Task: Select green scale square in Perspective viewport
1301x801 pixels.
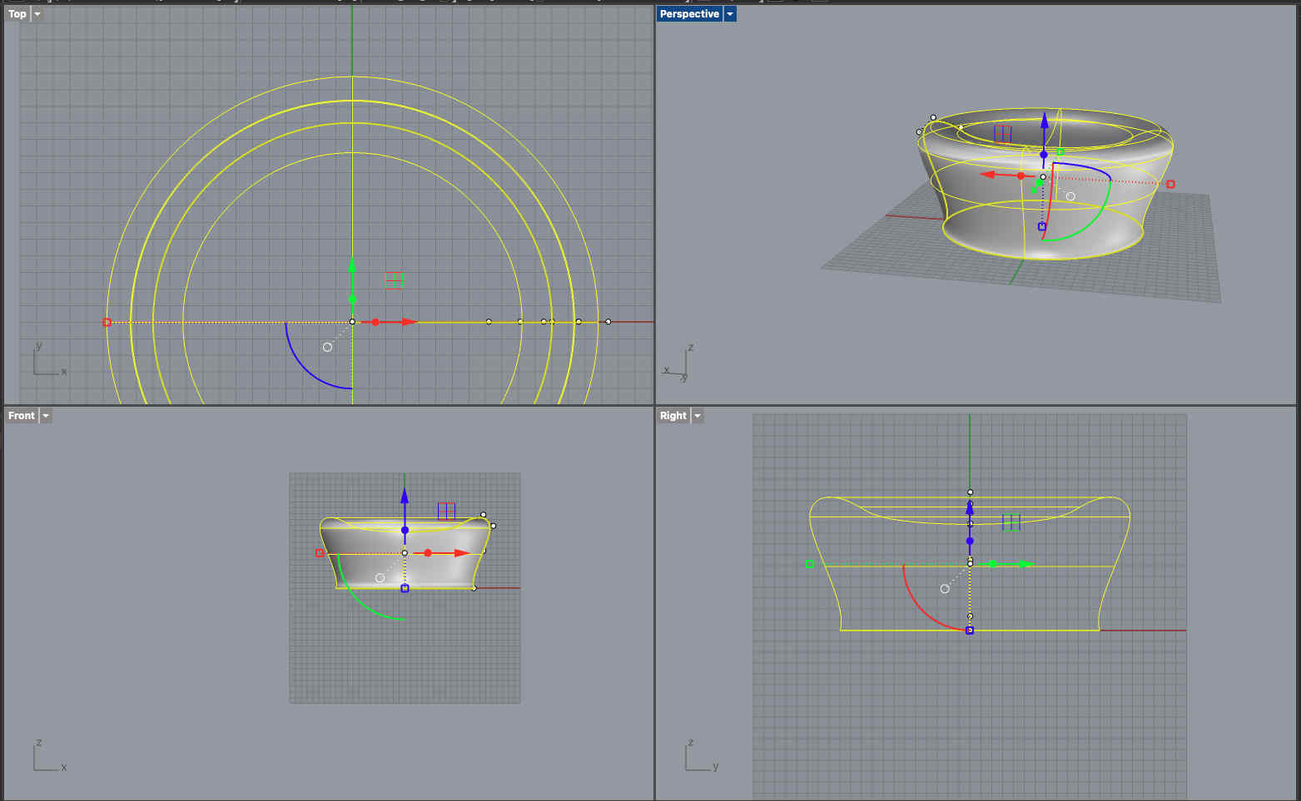Action: [x=1060, y=152]
